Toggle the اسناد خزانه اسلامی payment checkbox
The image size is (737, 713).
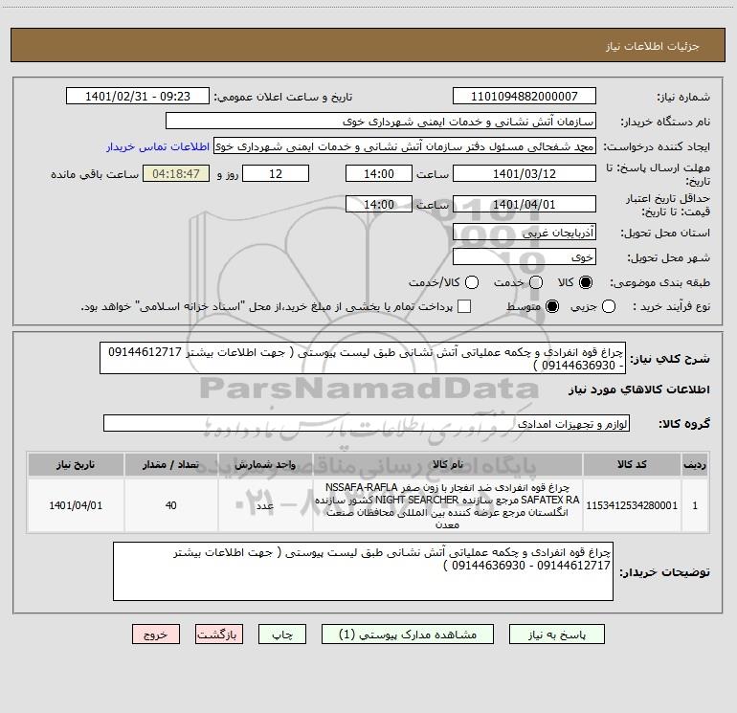(x=464, y=306)
